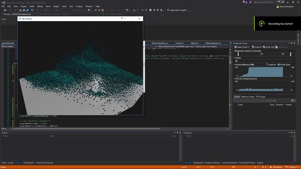Open the editor zoom percentage dropdown
This screenshot has height=169, width=301.
coord(9,129)
